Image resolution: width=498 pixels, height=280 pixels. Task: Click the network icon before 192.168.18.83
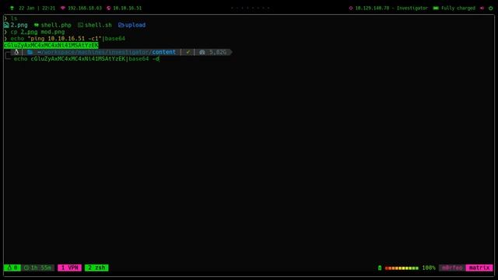[x=63, y=9]
